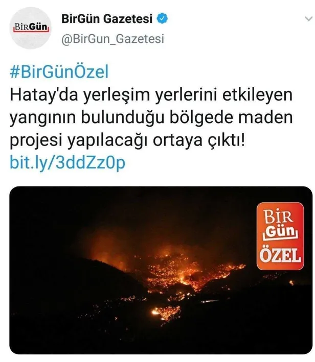This screenshot has height=362, width=315.
Task: Follow the #BirGünÖzel hashtag
Action: click(x=59, y=72)
